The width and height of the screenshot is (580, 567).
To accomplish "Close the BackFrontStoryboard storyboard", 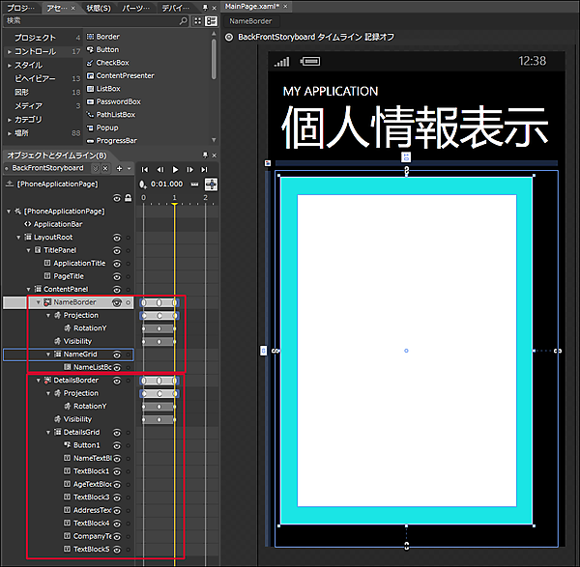I will point(107,169).
